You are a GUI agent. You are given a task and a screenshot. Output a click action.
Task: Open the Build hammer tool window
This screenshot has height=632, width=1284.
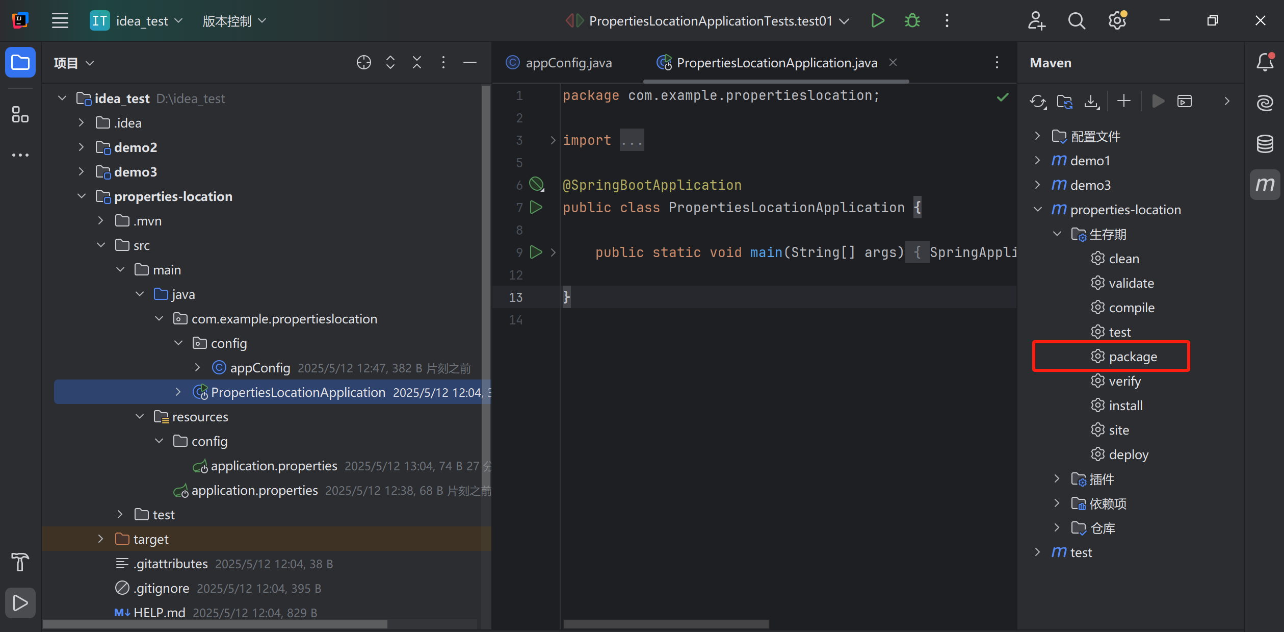(20, 562)
